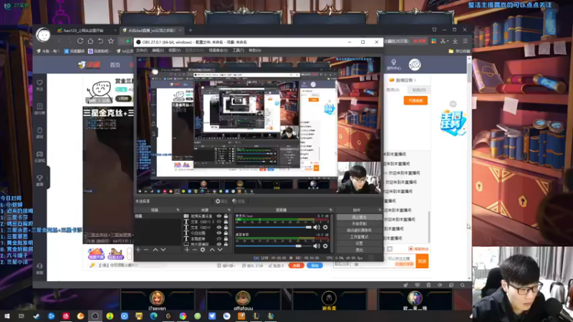This screenshot has height=322, width=573.
Task: Add a new source with the plus icon
Action: click(187, 250)
